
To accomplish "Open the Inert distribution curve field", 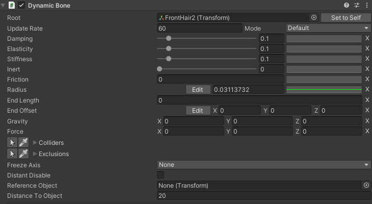I will click(x=324, y=69).
